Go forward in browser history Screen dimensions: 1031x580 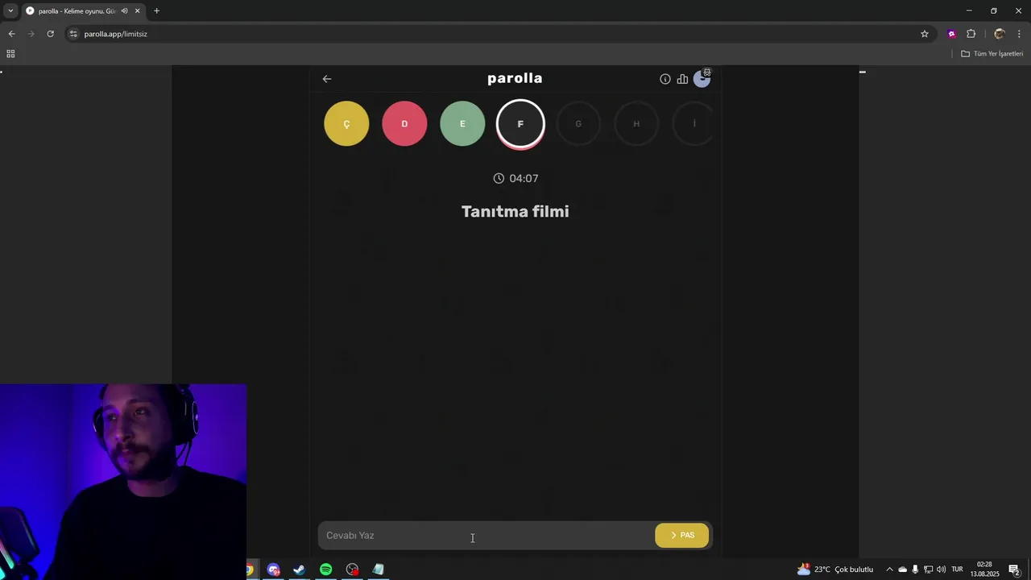31,34
